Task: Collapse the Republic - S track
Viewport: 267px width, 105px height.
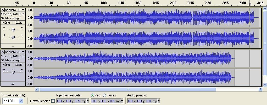Action: 13,84
